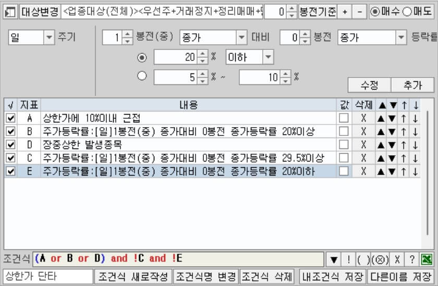Click the thin down arrow in row C

pyautogui.click(x=415, y=158)
